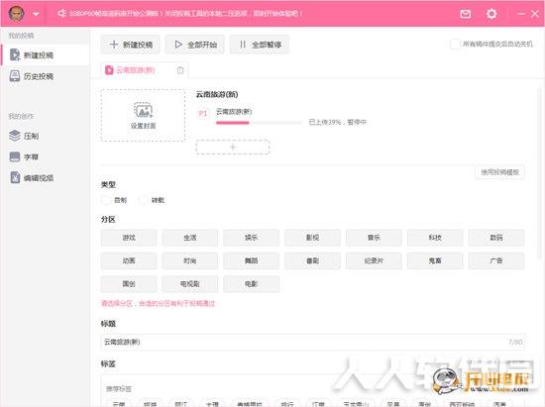Viewport: 545px width, 407px height.
Task: Click the 字幕 subtitle icon
Action: tap(15, 157)
